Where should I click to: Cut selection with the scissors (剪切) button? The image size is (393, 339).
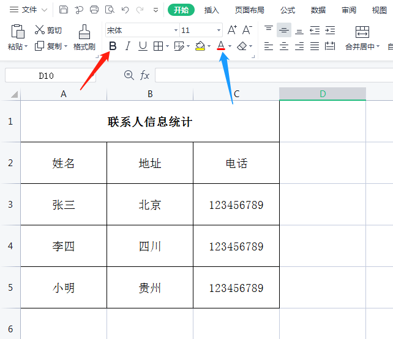coord(48,30)
